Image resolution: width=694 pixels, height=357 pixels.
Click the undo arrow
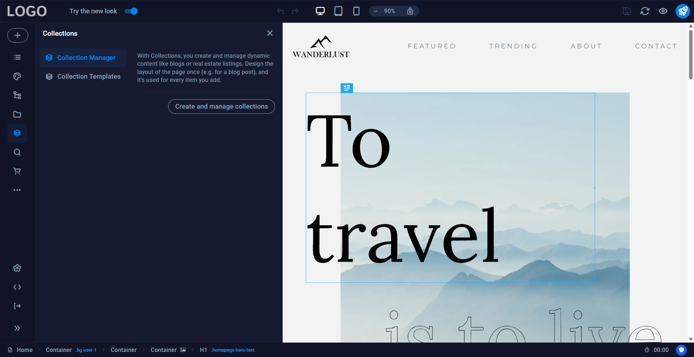(x=280, y=11)
